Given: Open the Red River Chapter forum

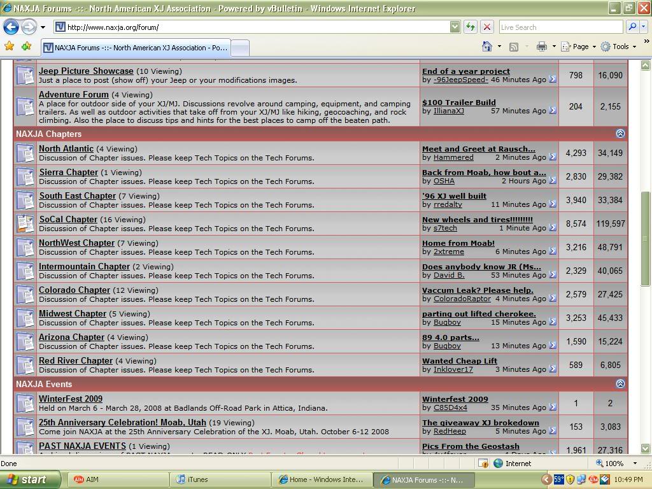Looking at the screenshot, I should [76, 361].
